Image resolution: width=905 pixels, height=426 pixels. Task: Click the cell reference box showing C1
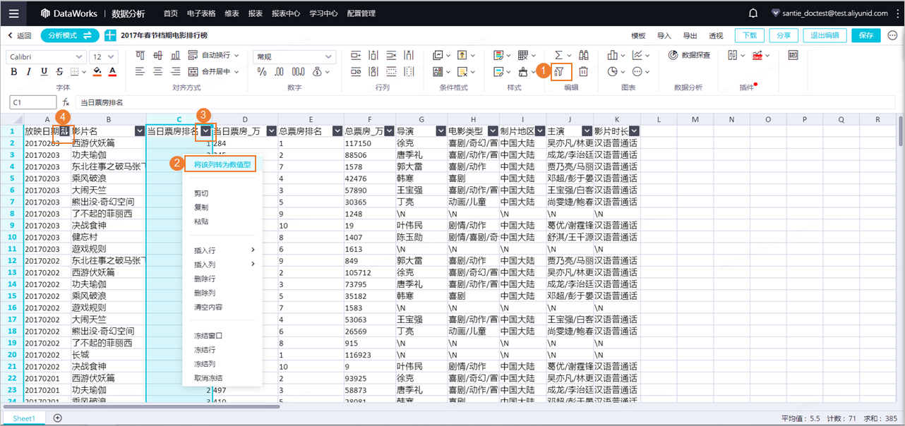tap(32, 102)
